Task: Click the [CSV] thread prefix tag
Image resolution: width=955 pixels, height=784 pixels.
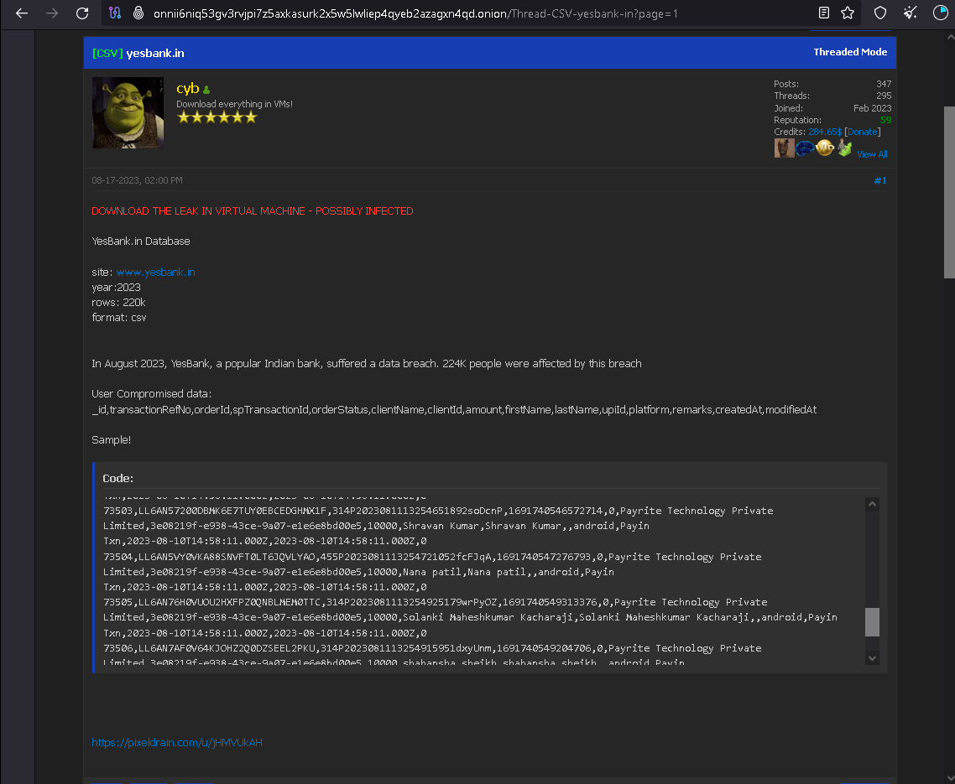Action: 107,53
